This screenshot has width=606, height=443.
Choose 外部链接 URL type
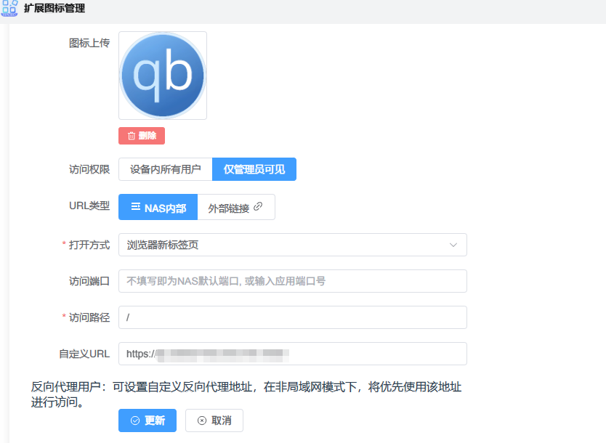pyautogui.click(x=236, y=207)
